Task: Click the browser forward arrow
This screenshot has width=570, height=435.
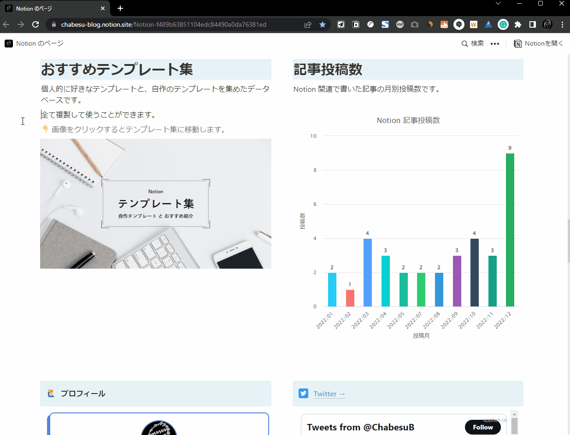Action: coord(21,24)
